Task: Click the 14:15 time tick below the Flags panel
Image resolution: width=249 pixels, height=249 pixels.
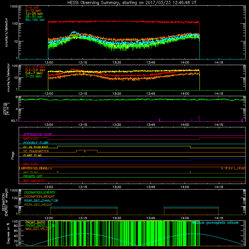Action: pos(219,187)
